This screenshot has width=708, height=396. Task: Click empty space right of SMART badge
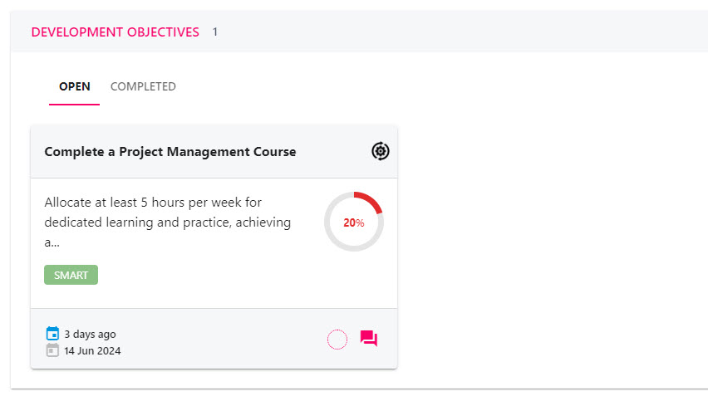204,275
